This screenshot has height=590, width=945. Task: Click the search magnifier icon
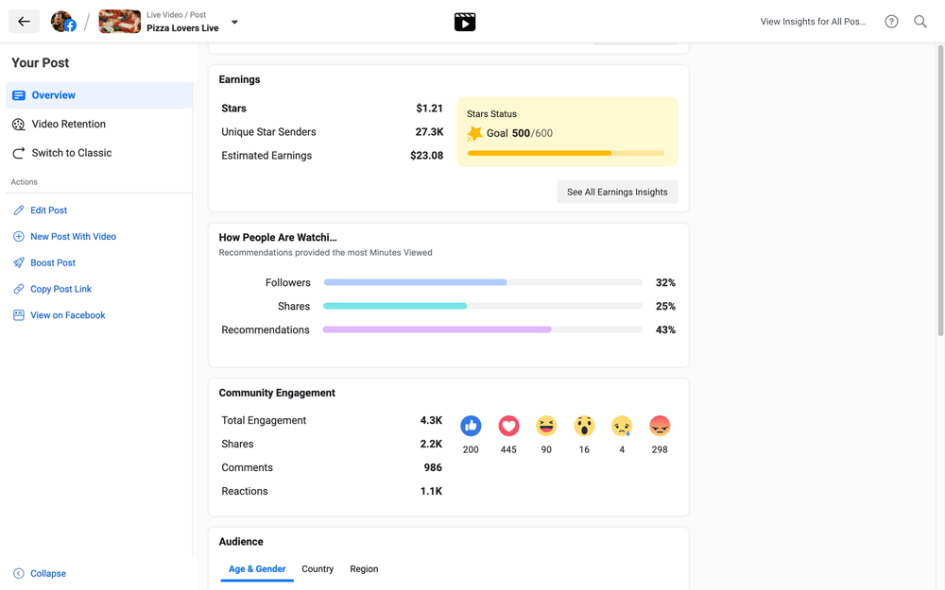pos(919,22)
